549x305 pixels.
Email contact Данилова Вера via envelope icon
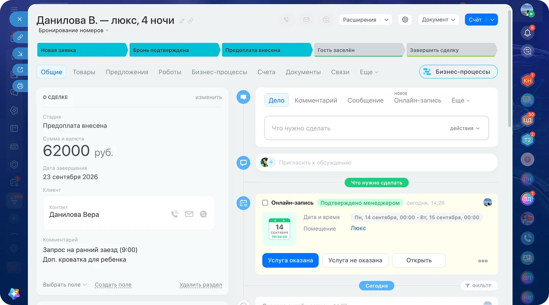189,214
